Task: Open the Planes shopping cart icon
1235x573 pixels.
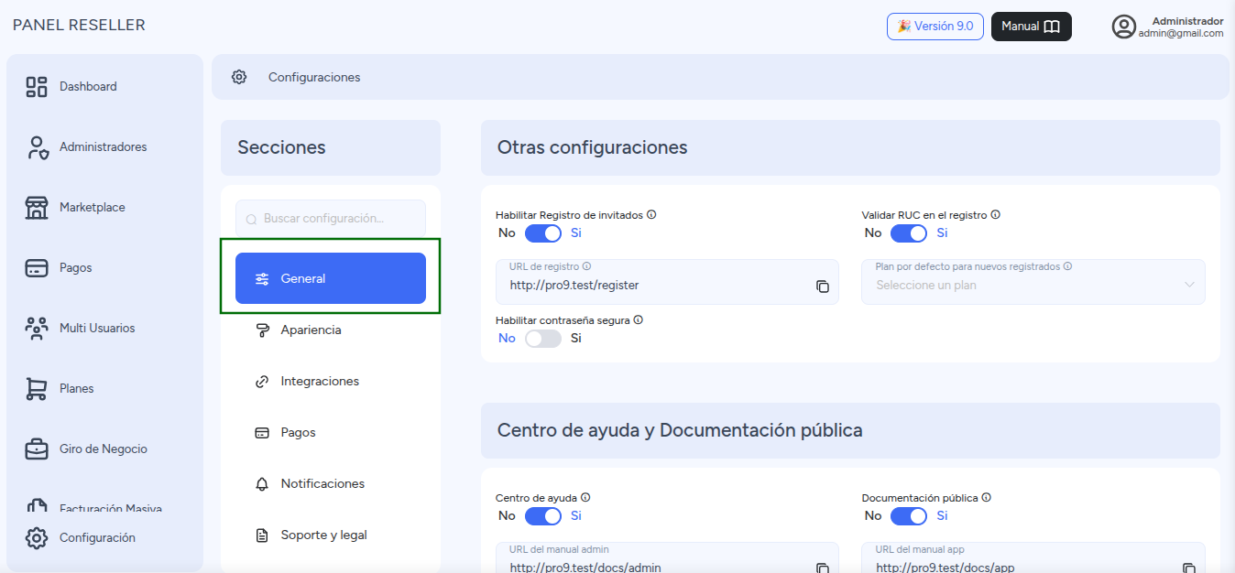Action: click(37, 389)
